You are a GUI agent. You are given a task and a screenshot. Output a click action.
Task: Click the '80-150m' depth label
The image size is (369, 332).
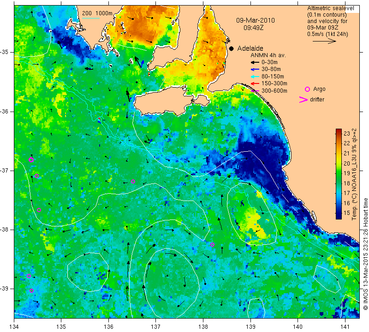(273, 77)
